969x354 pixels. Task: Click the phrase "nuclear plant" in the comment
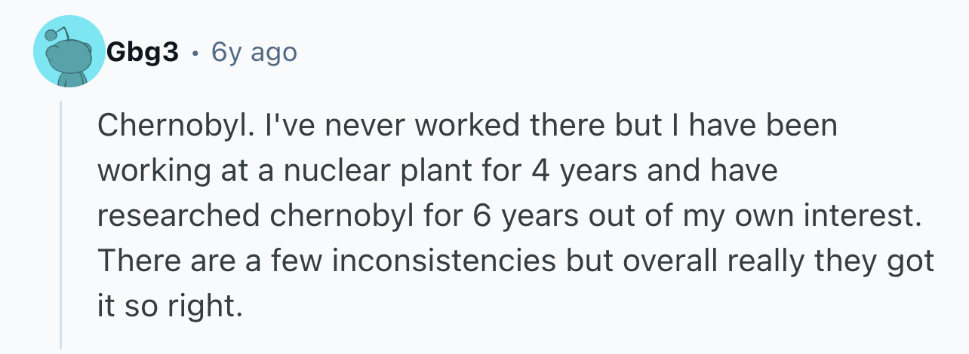(x=371, y=171)
